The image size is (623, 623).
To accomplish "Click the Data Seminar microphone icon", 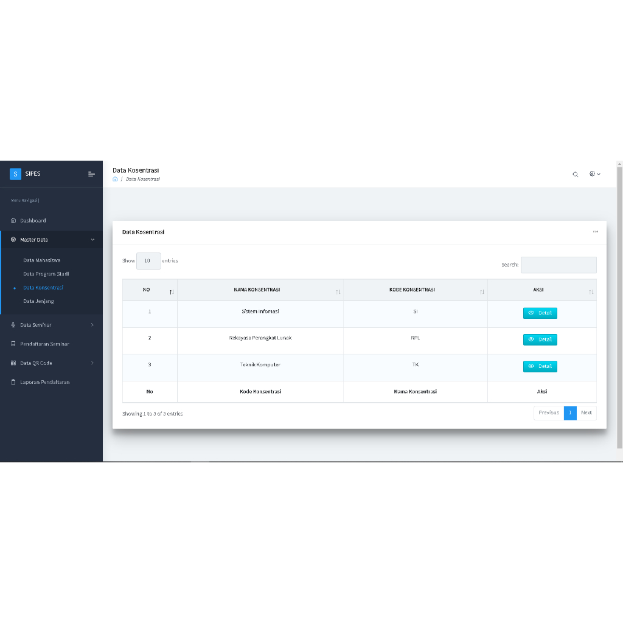I will pyautogui.click(x=13, y=325).
